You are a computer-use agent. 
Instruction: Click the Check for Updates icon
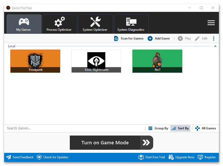(39, 157)
